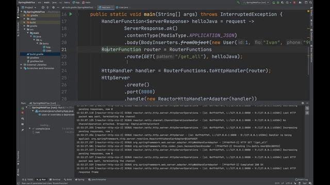
Task: Open the Project view dropdown
Action: (29, 7)
